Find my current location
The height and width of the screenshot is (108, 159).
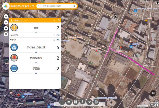(x=6, y=34)
